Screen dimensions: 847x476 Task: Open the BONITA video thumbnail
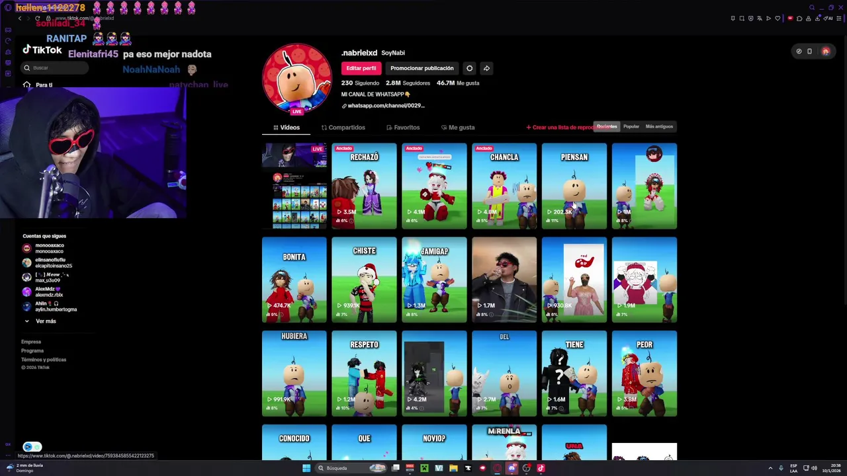[x=294, y=280]
